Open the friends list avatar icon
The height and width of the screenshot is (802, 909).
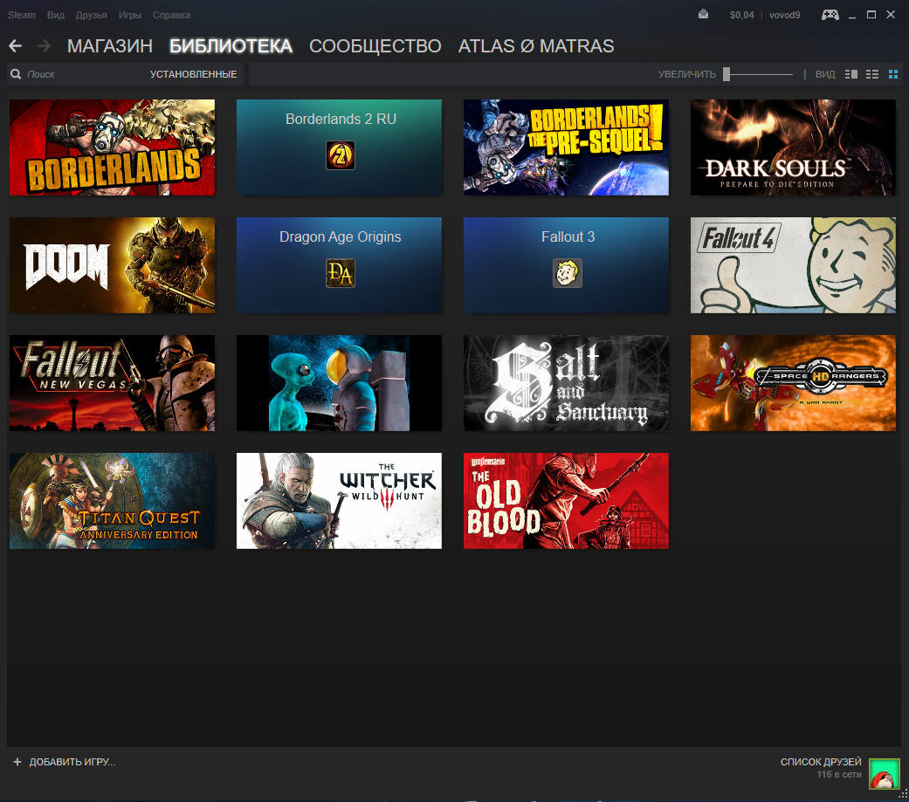click(x=884, y=774)
